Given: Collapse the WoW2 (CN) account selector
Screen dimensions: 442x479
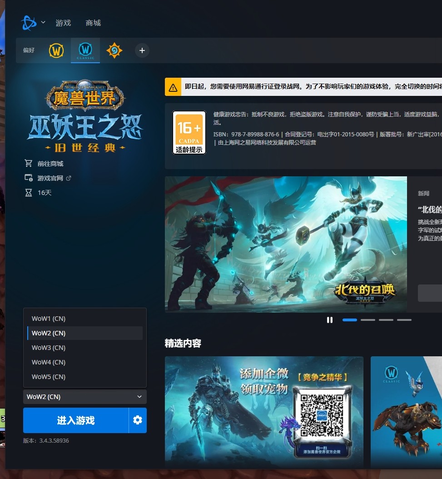Looking at the screenshot, I should pyautogui.click(x=85, y=397).
